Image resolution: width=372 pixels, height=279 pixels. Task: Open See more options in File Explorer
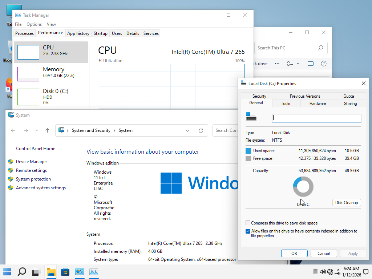[277, 64]
